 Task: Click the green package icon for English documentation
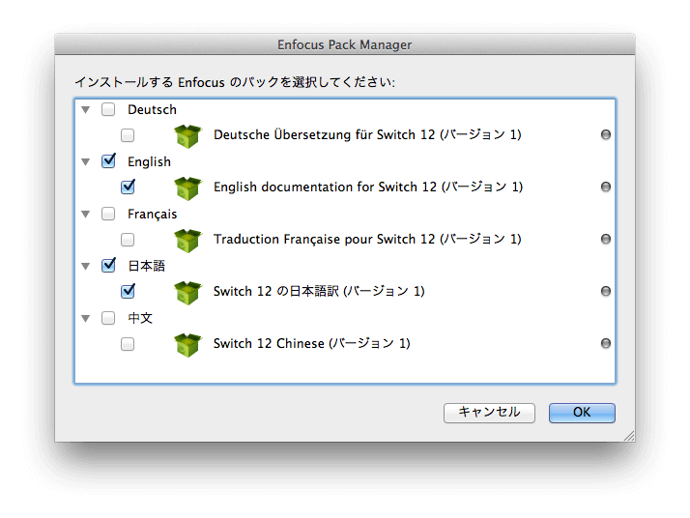[x=187, y=187]
